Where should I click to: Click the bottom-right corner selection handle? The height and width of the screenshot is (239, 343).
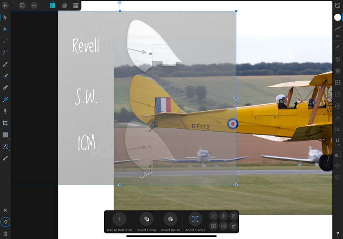[x=236, y=185]
